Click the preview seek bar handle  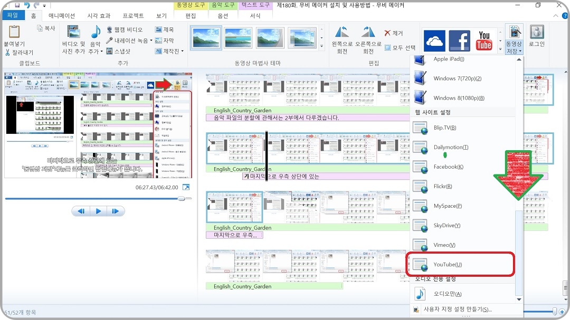181,198
